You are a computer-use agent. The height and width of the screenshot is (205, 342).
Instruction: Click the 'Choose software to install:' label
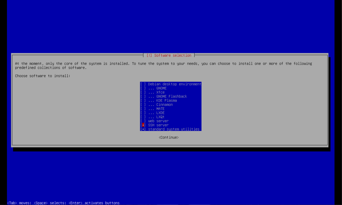click(43, 76)
